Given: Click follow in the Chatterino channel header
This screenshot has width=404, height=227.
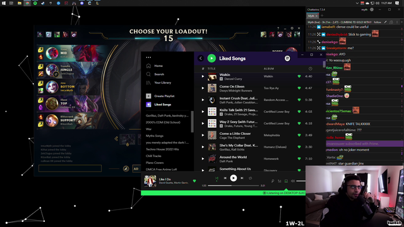Looking at the screenshot, I should [377, 22].
